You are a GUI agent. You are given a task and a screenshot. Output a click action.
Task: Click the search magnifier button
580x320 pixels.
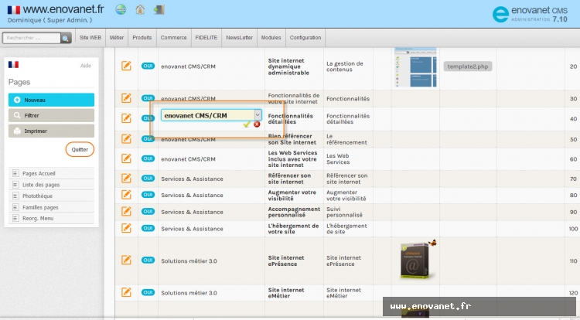(66, 38)
